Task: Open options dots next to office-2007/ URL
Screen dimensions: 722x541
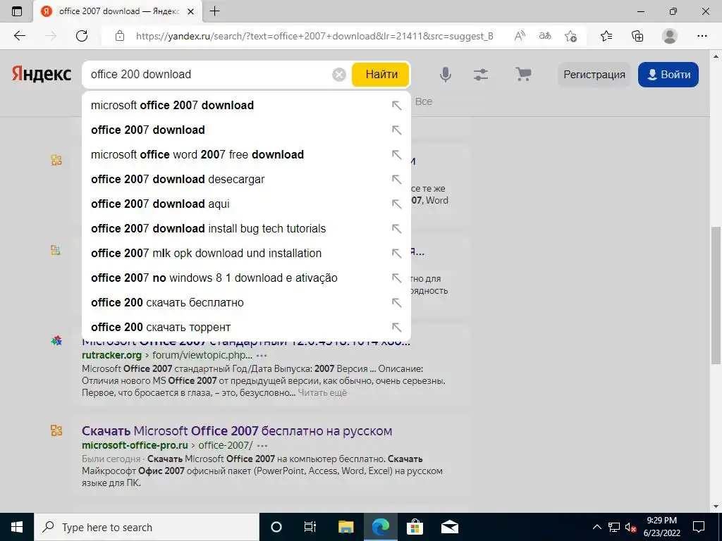Action: [262, 446]
